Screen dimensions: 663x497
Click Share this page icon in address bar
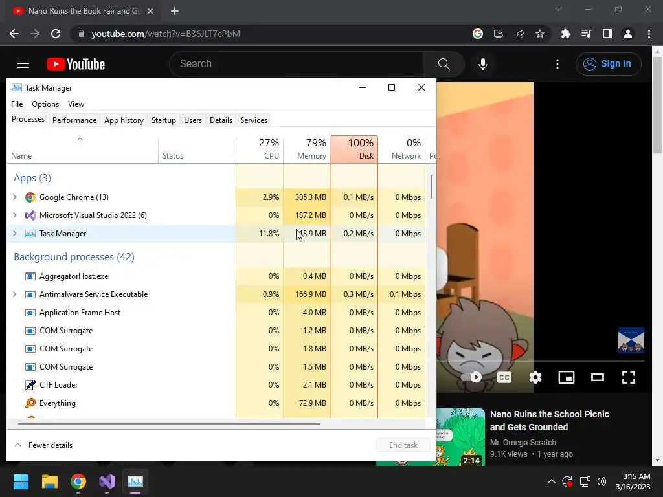point(519,34)
